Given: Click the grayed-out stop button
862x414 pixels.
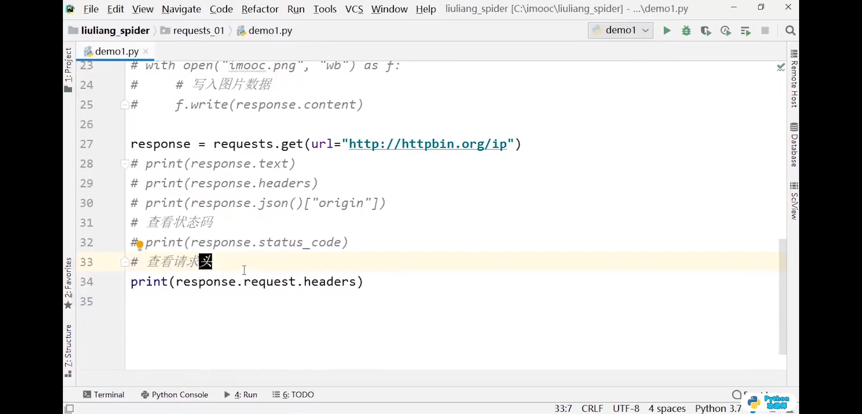Looking at the screenshot, I should [x=765, y=31].
